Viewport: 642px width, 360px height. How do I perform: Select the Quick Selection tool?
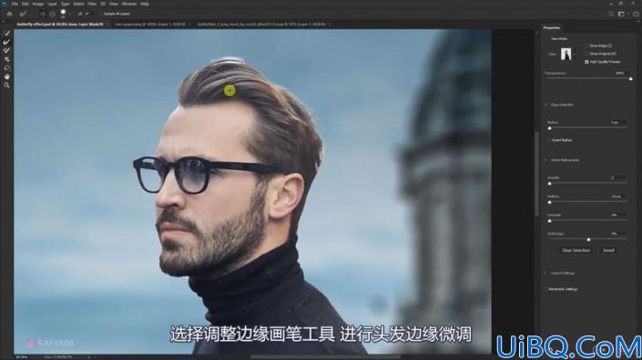tap(6, 33)
